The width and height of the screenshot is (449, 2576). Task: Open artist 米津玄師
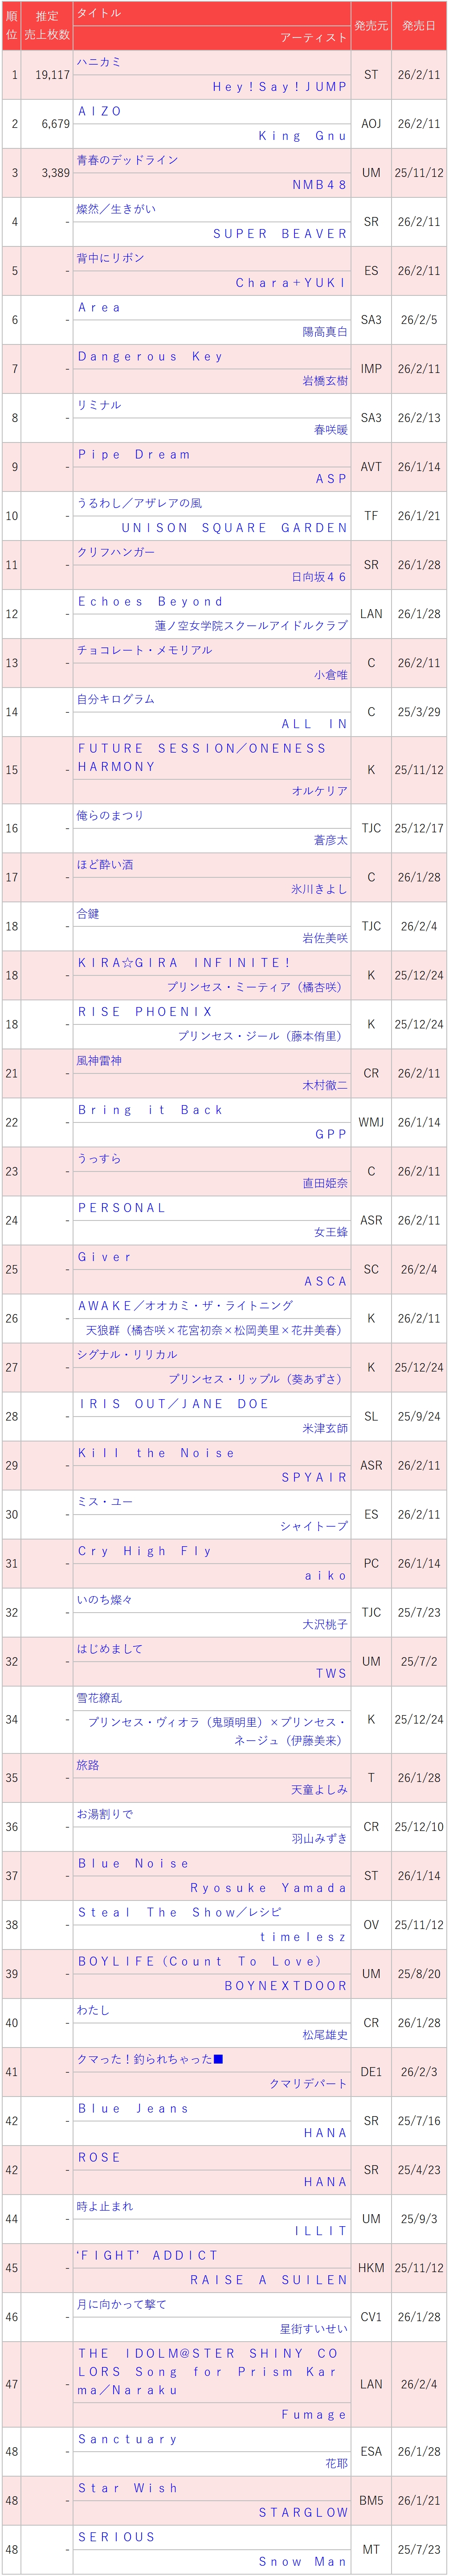tap(325, 1428)
